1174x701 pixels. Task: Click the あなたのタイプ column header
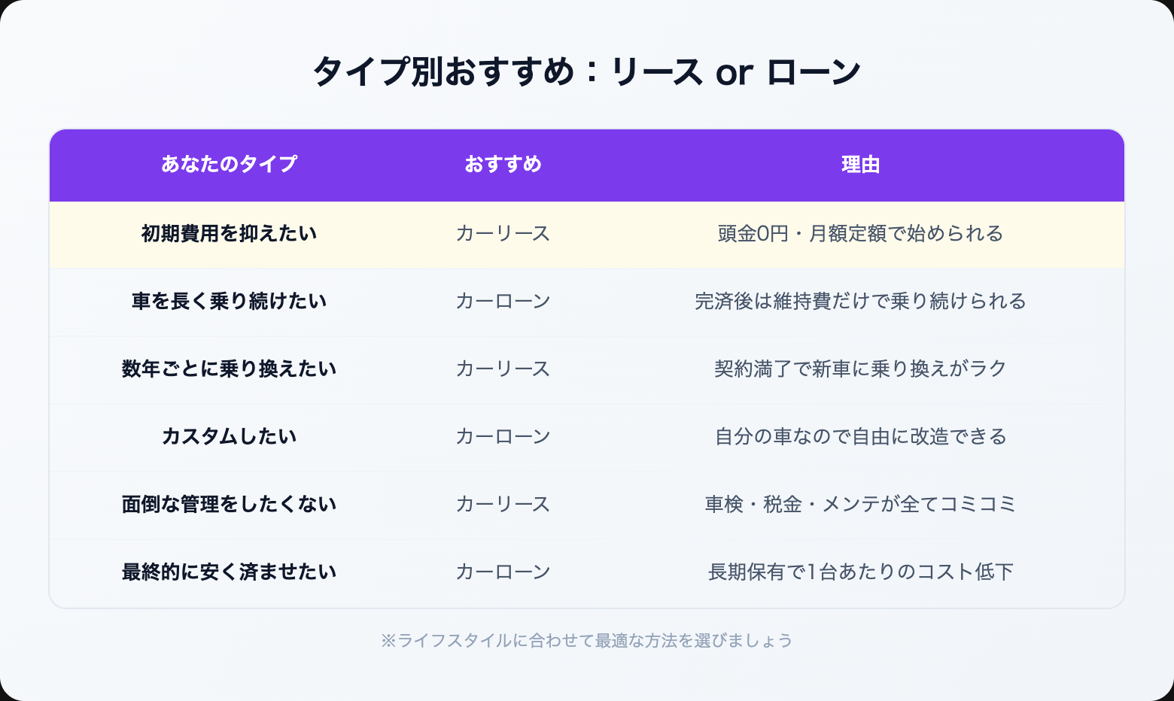coord(229,164)
